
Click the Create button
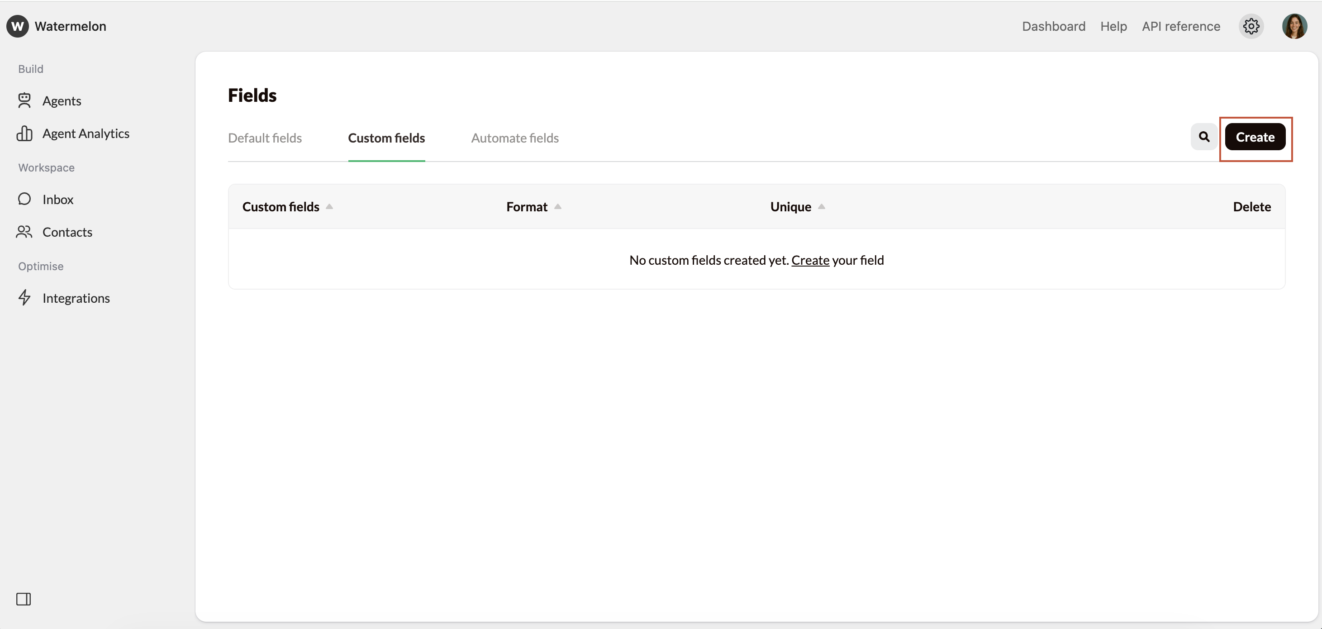pos(1255,137)
